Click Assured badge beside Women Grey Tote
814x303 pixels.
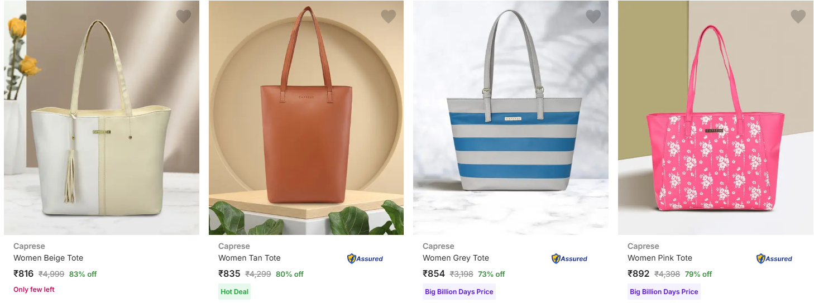coord(569,258)
